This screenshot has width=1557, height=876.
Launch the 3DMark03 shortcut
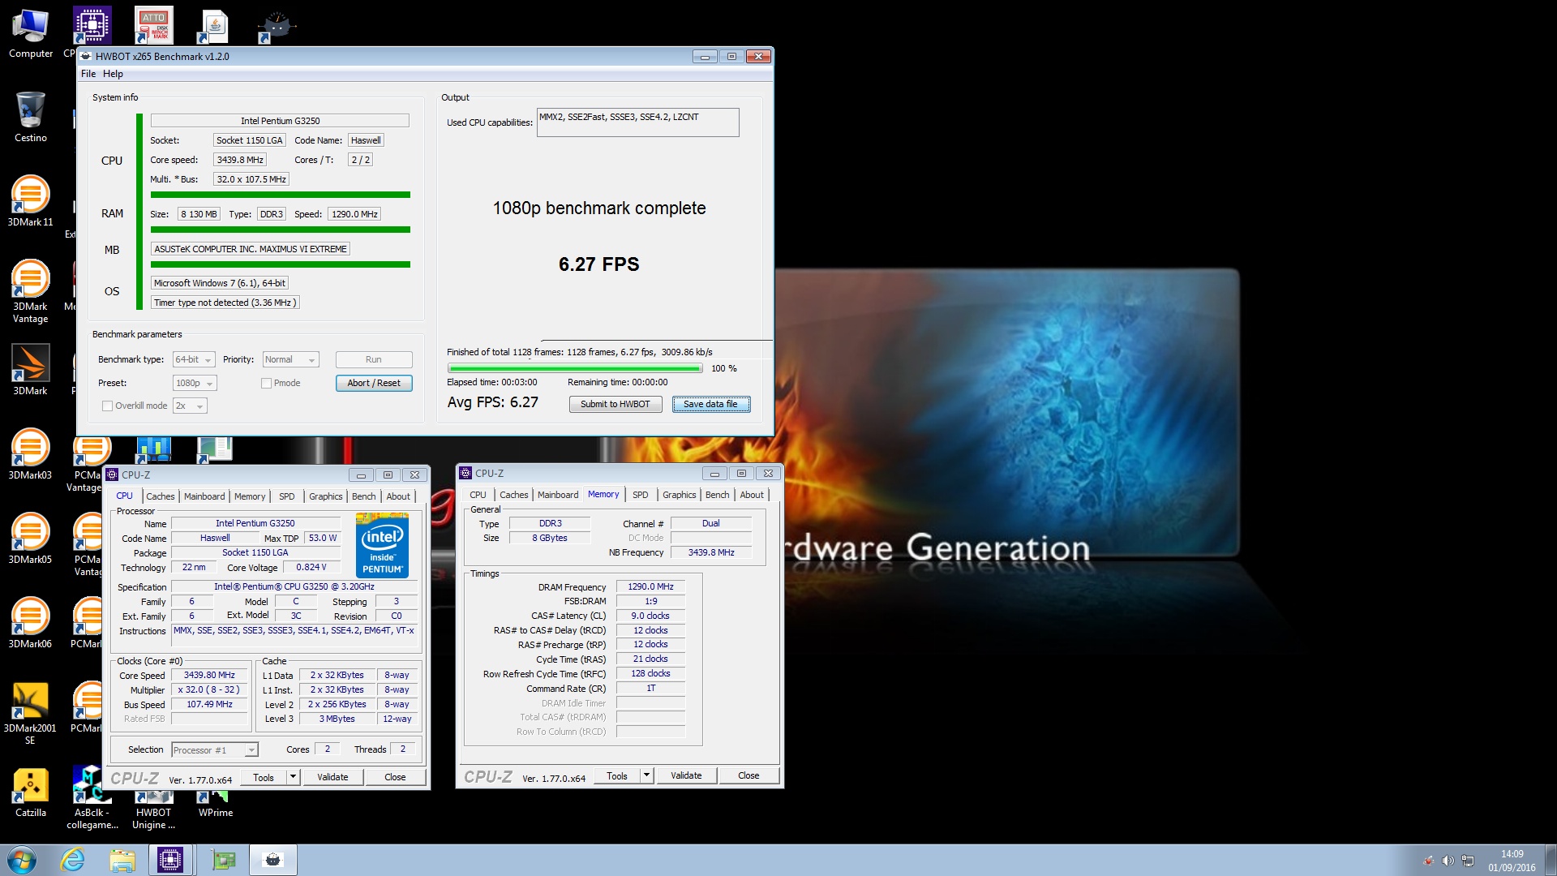pyautogui.click(x=30, y=454)
